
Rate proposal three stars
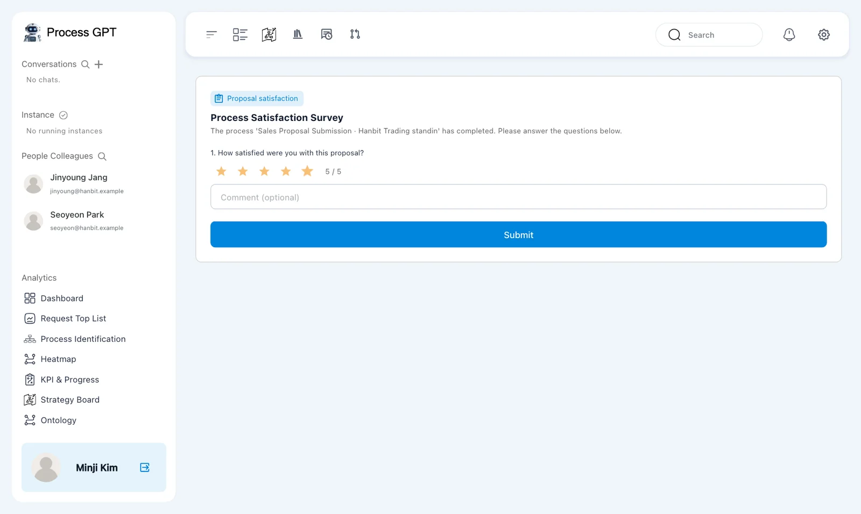coord(264,171)
